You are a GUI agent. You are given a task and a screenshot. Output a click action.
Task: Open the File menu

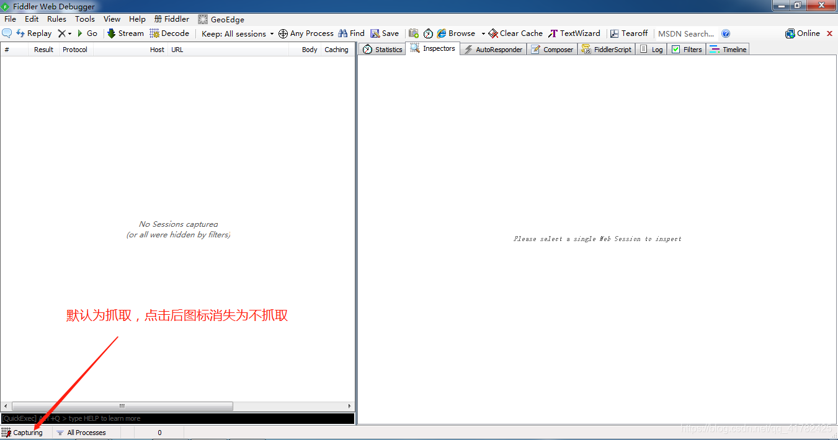coord(11,19)
